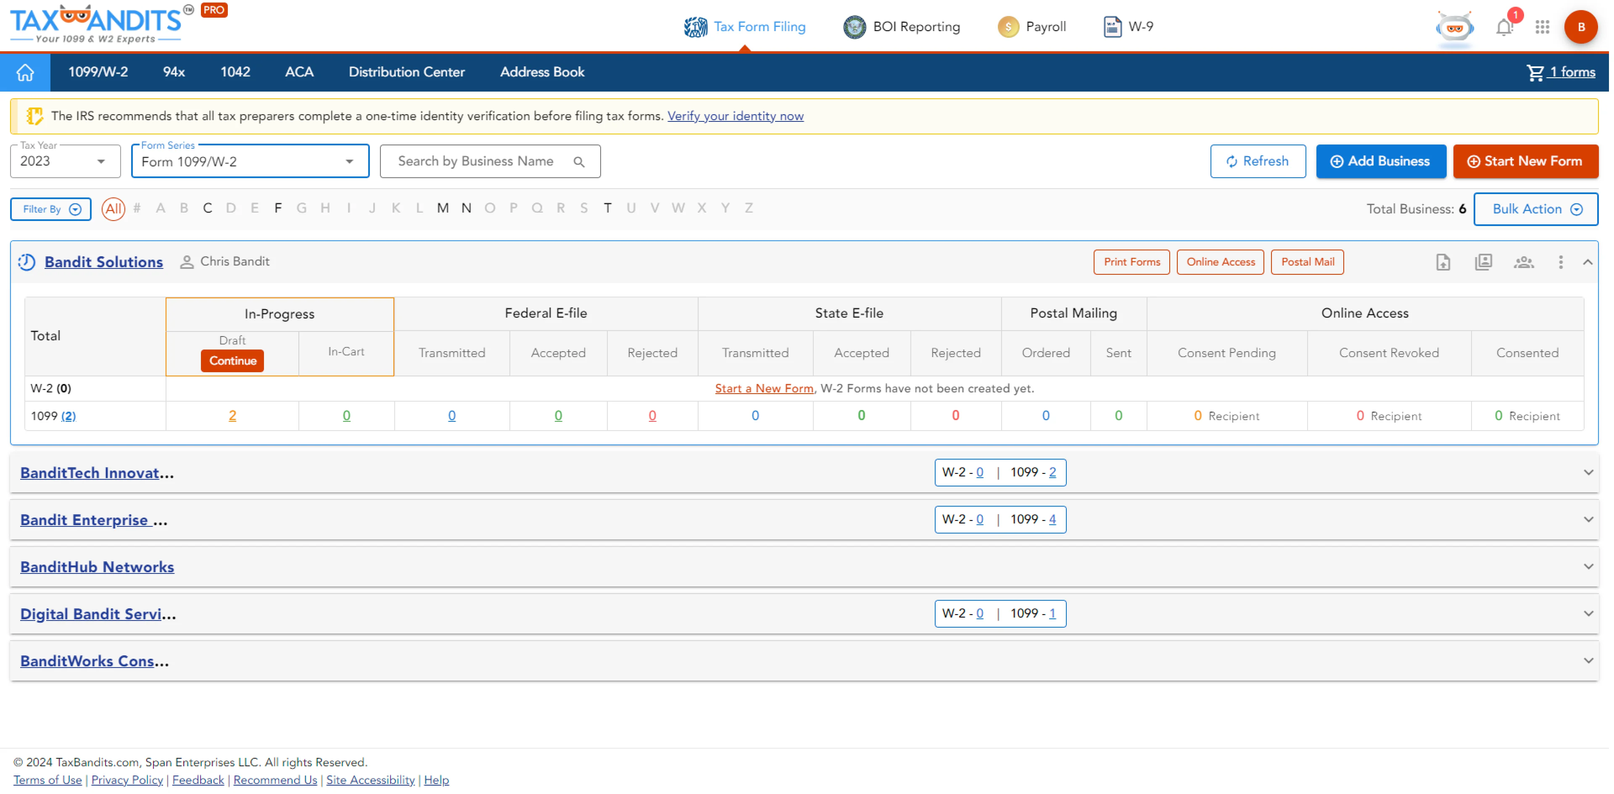
Task: Open Payroll module
Action: [1031, 26]
